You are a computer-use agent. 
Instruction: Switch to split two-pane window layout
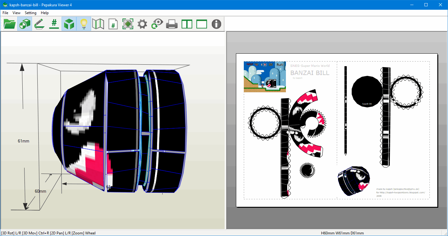pyautogui.click(x=187, y=24)
